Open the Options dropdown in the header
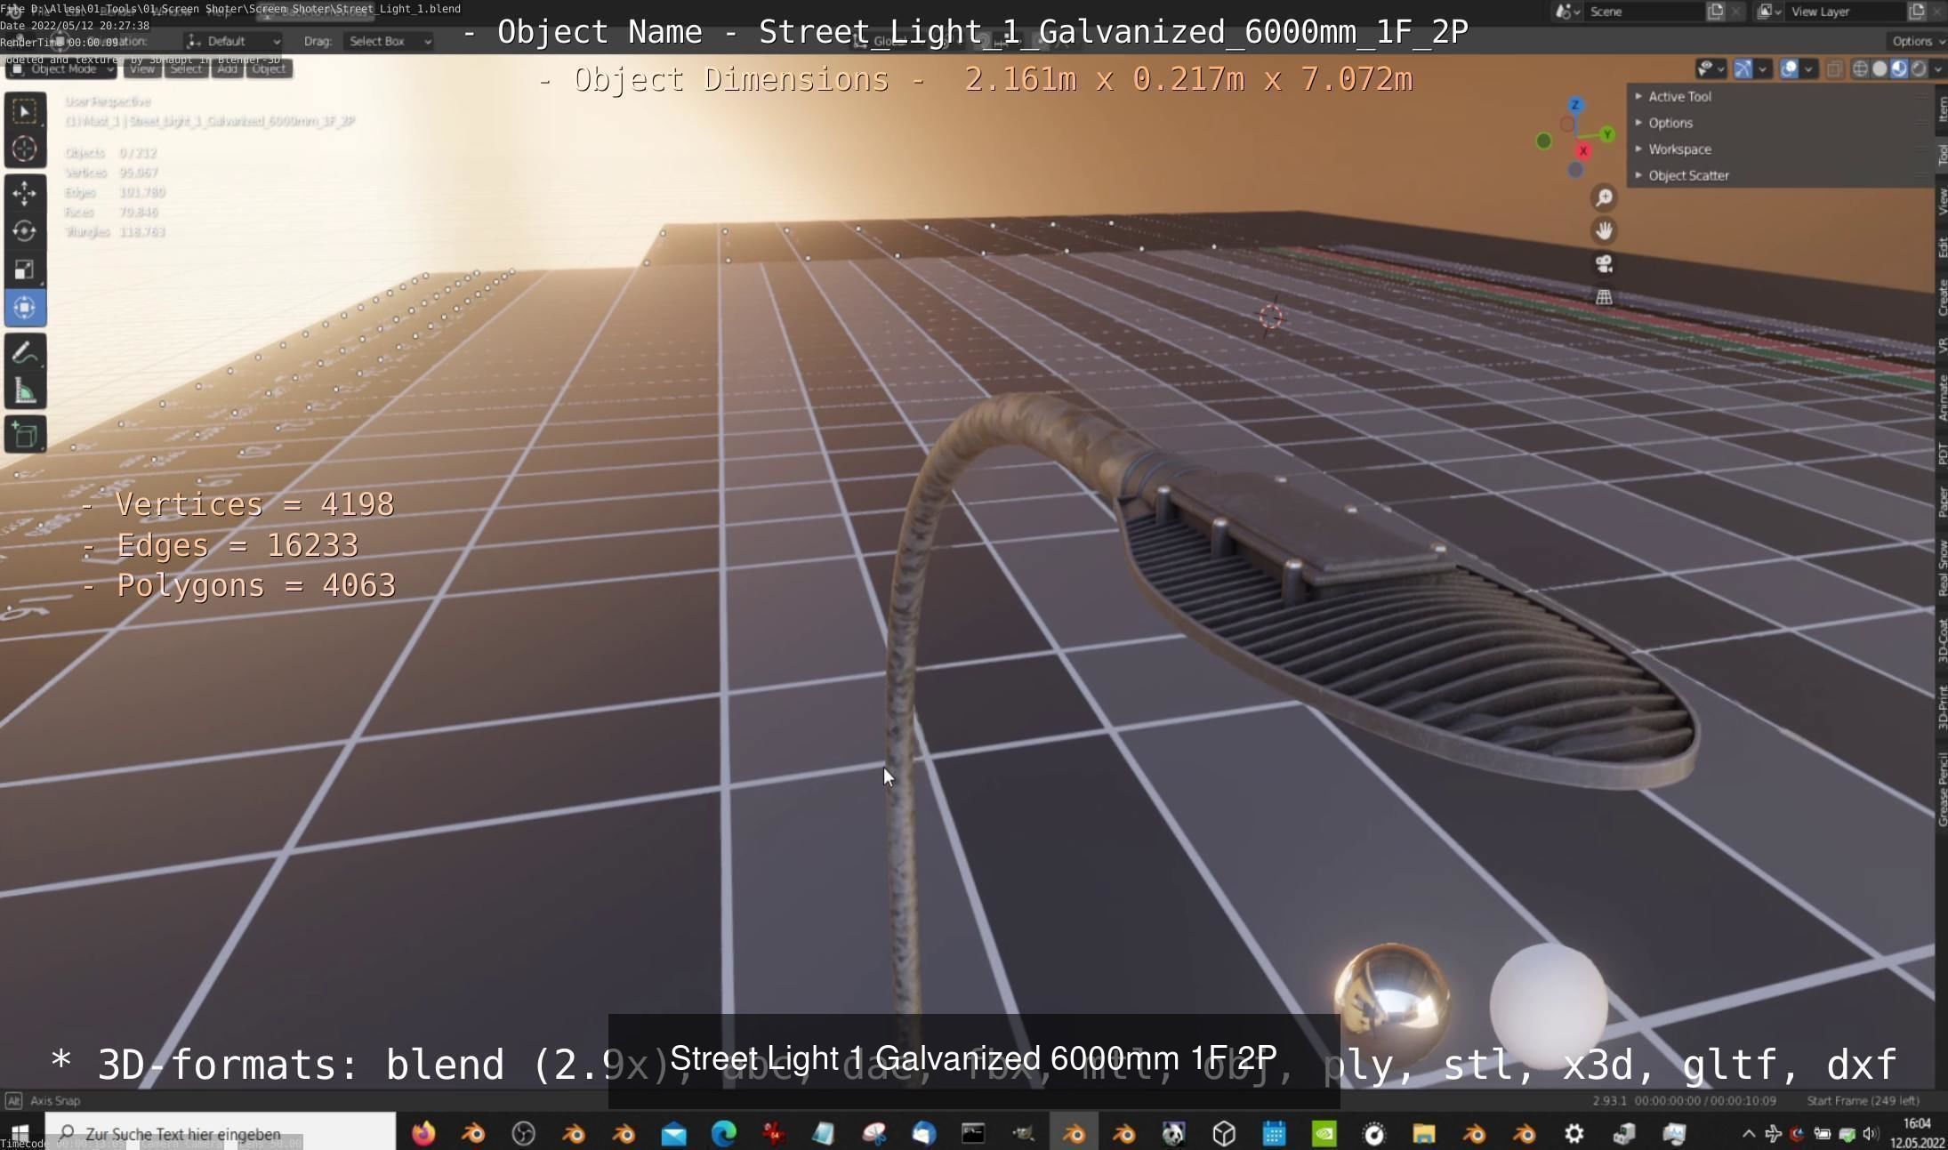The width and height of the screenshot is (1948, 1150). coord(1917,41)
